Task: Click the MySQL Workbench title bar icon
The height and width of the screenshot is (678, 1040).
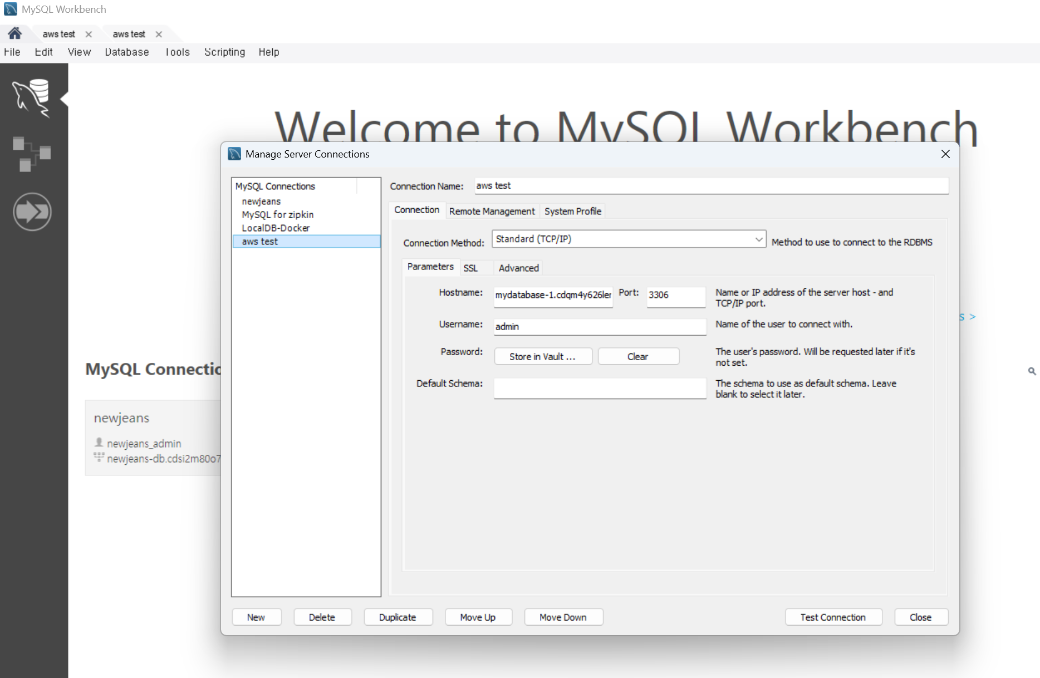Action: [x=11, y=9]
